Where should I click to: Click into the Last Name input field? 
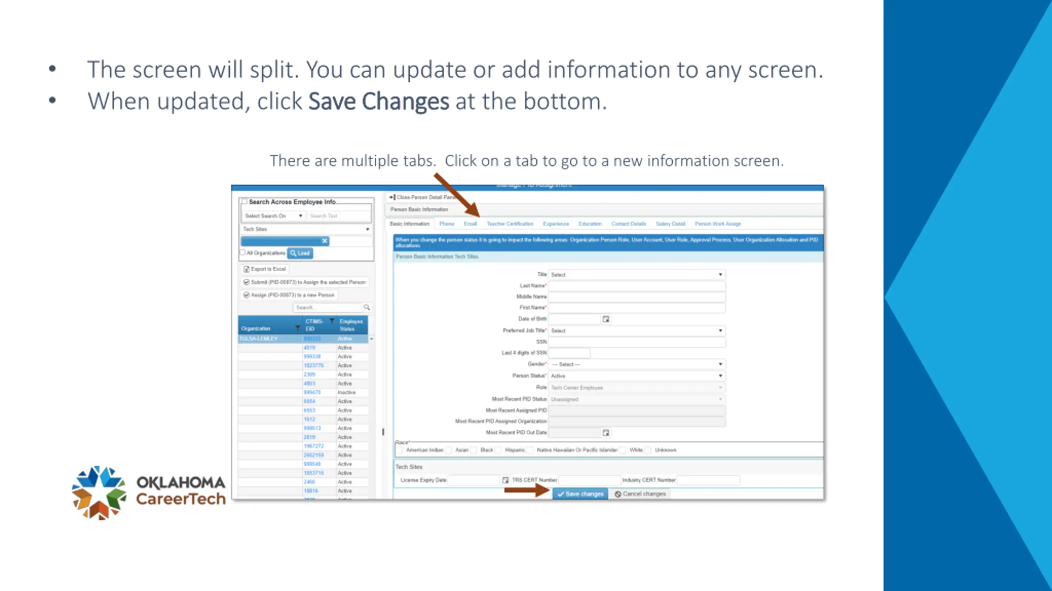(637, 286)
